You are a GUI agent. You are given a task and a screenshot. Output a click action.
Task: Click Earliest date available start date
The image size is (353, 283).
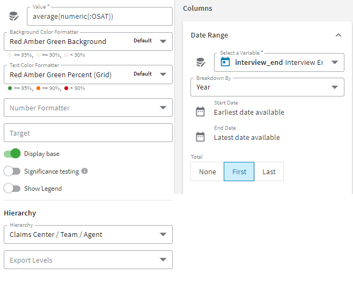click(249, 112)
